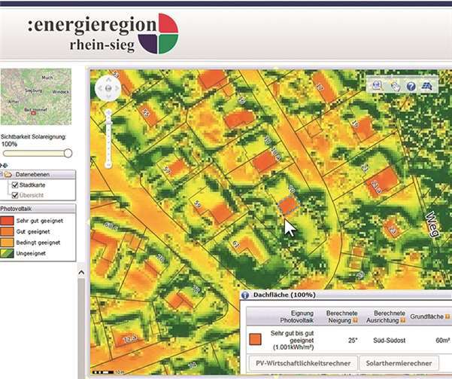The height and width of the screenshot is (379, 452).
Task: Activate the pan hand map tool
Action: point(395,86)
